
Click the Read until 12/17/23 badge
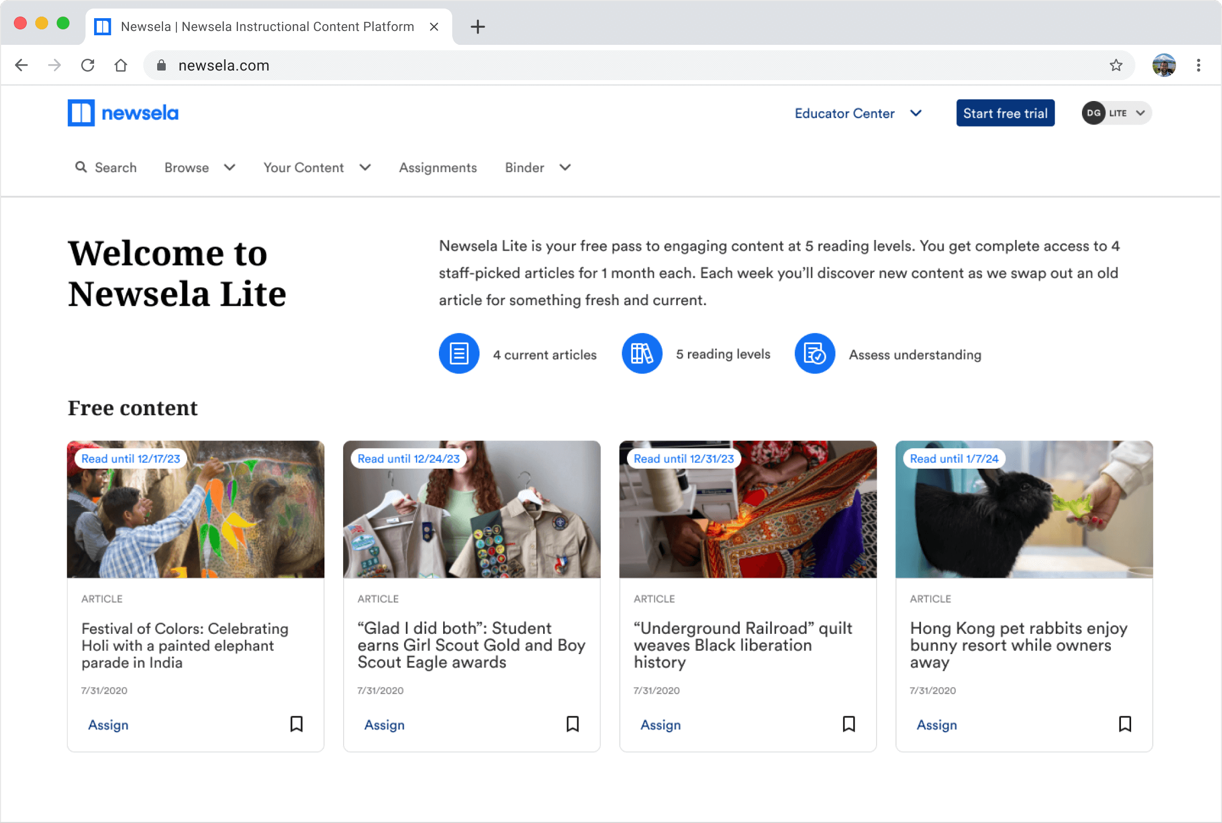click(130, 459)
